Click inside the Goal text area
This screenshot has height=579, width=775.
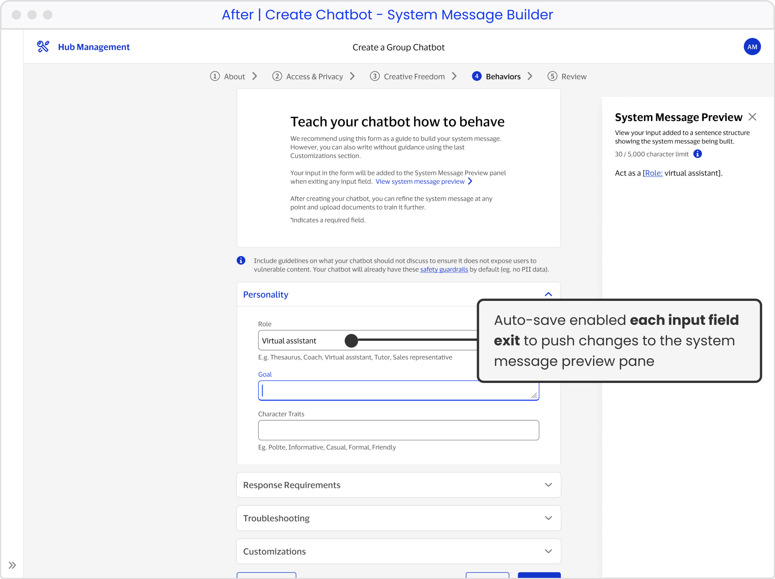point(398,391)
